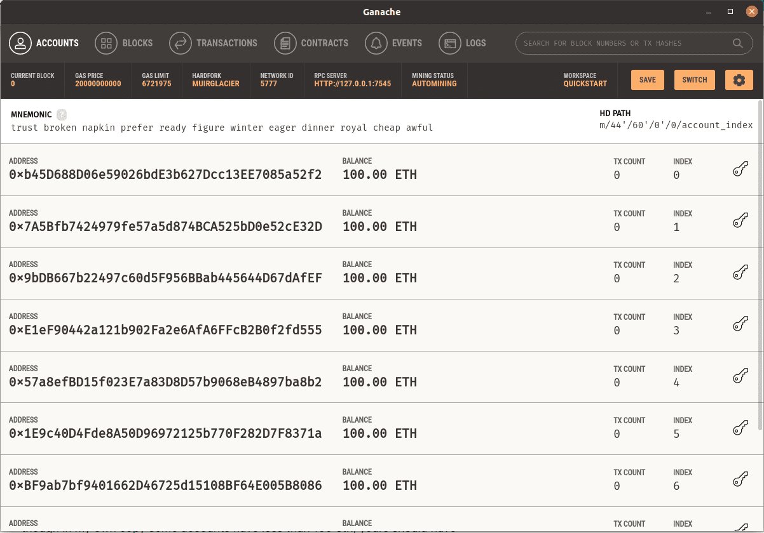Click the balance of account index 0
The image size is (764, 533).
click(379, 174)
